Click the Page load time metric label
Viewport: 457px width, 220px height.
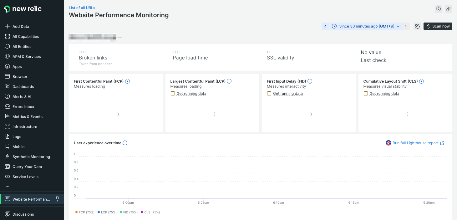click(x=190, y=58)
